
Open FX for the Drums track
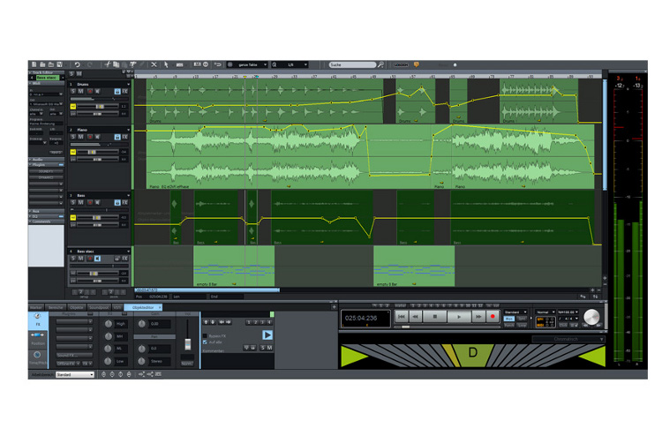click(x=125, y=91)
